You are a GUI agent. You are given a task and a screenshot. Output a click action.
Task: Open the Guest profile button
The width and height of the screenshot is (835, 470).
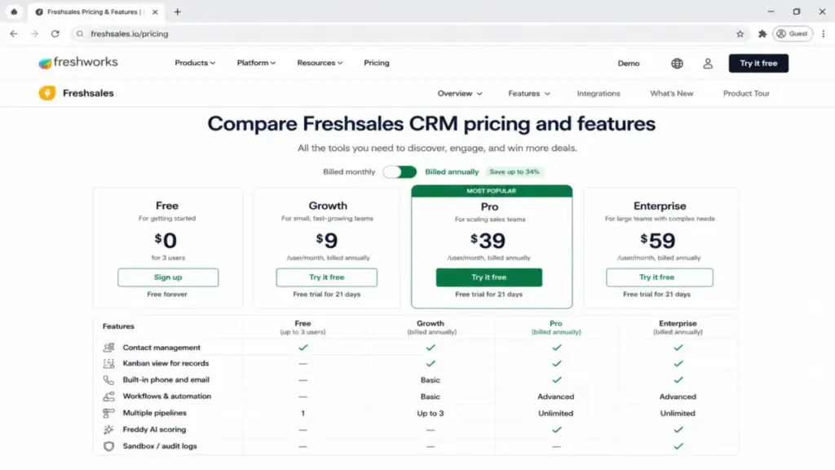click(793, 33)
